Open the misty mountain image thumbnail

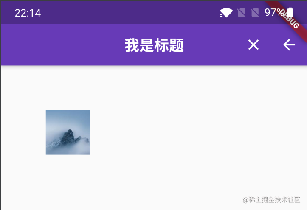pyautogui.click(x=68, y=132)
